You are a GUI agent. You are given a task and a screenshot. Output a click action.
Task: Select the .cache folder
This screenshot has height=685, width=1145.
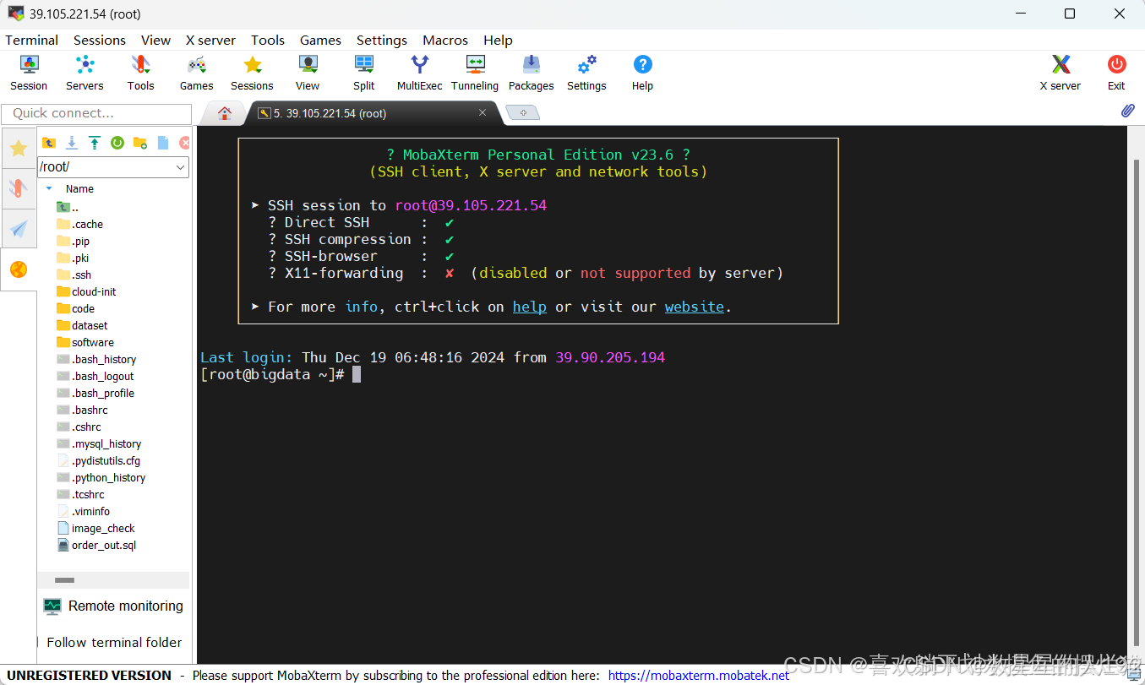(x=80, y=224)
